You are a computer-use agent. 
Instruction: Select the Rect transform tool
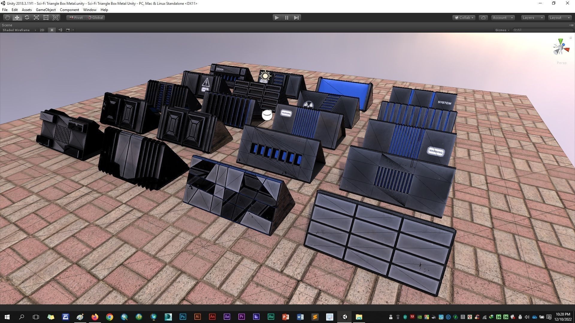(x=46, y=18)
